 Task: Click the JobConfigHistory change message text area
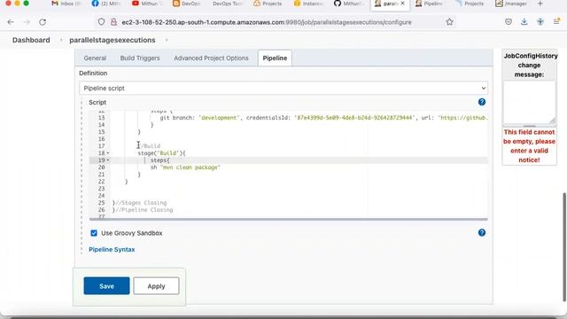(530, 103)
